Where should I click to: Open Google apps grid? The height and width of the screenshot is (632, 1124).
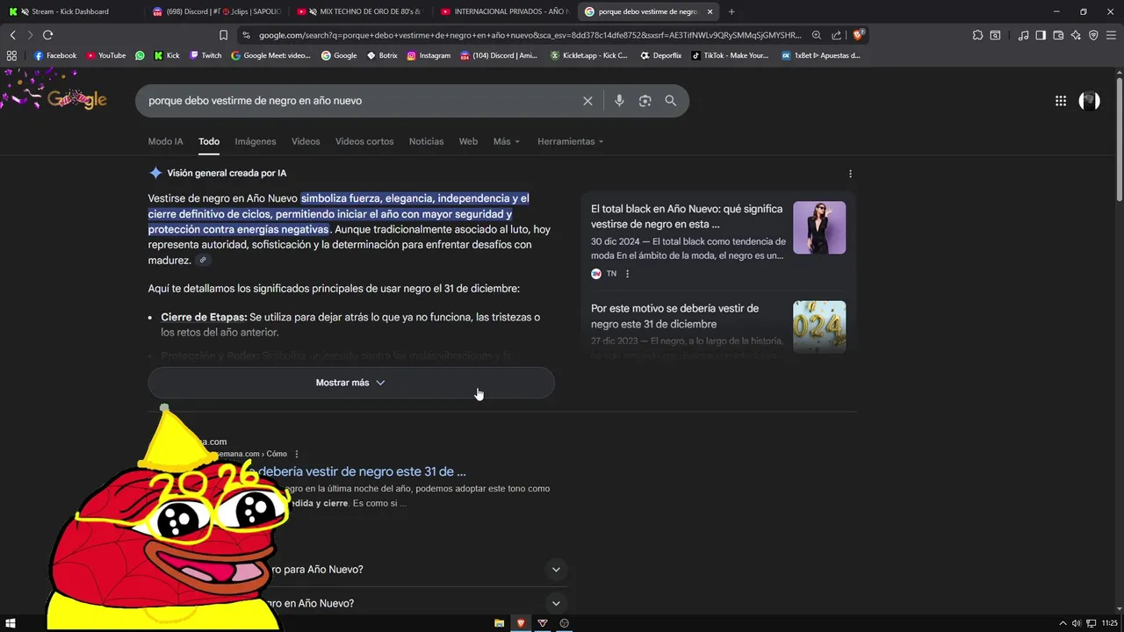click(x=1061, y=101)
